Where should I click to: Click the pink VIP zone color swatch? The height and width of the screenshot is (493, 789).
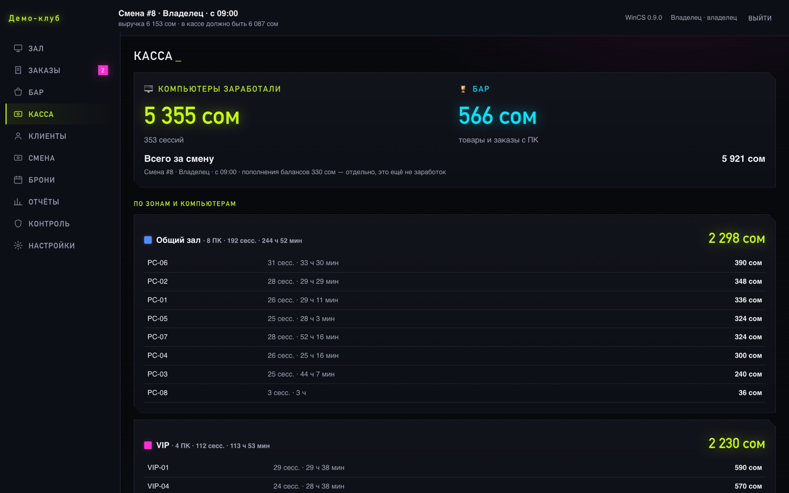pyautogui.click(x=148, y=445)
